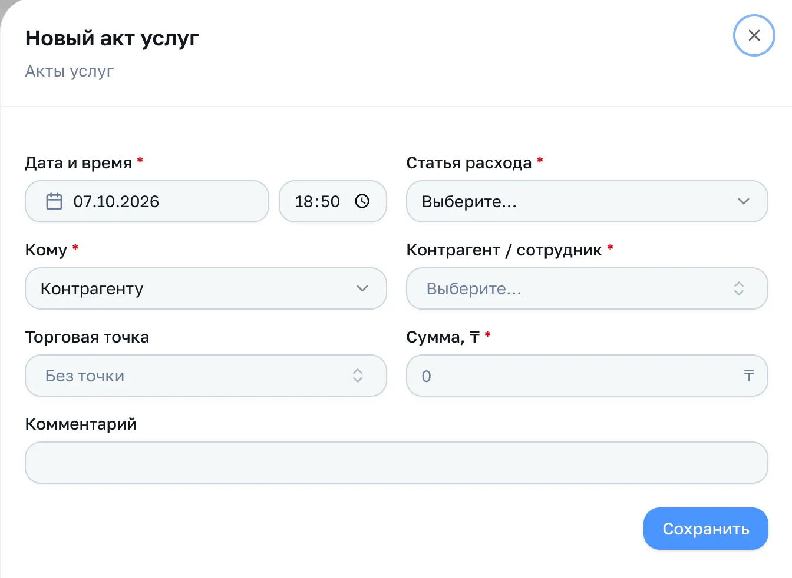Open the Кому dropdown showing Контрагенту
Image resolution: width=792 pixels, height=578 pixels.
206,288
